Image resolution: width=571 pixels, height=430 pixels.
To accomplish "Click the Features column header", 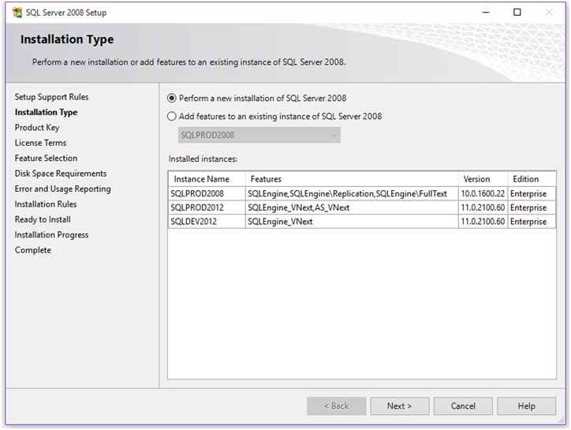I will (352, 179).
